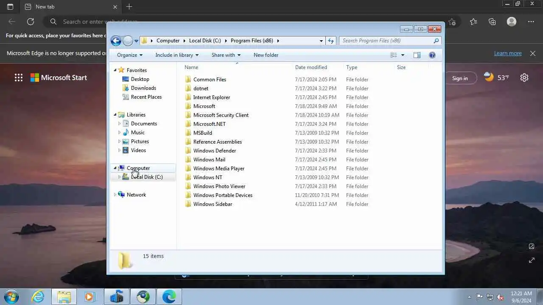Screen dimensions: 543x305
Task: Click the New folder button
Action: (266, 55)
